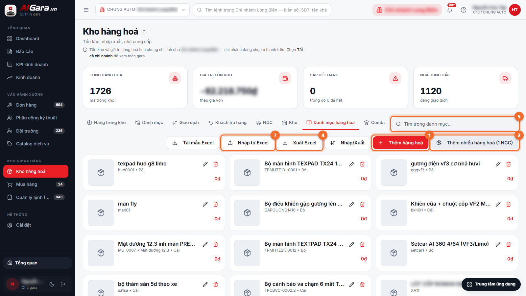Switch to the Danh mục tab
Viewport: 526px width, 296px height.
149,122
